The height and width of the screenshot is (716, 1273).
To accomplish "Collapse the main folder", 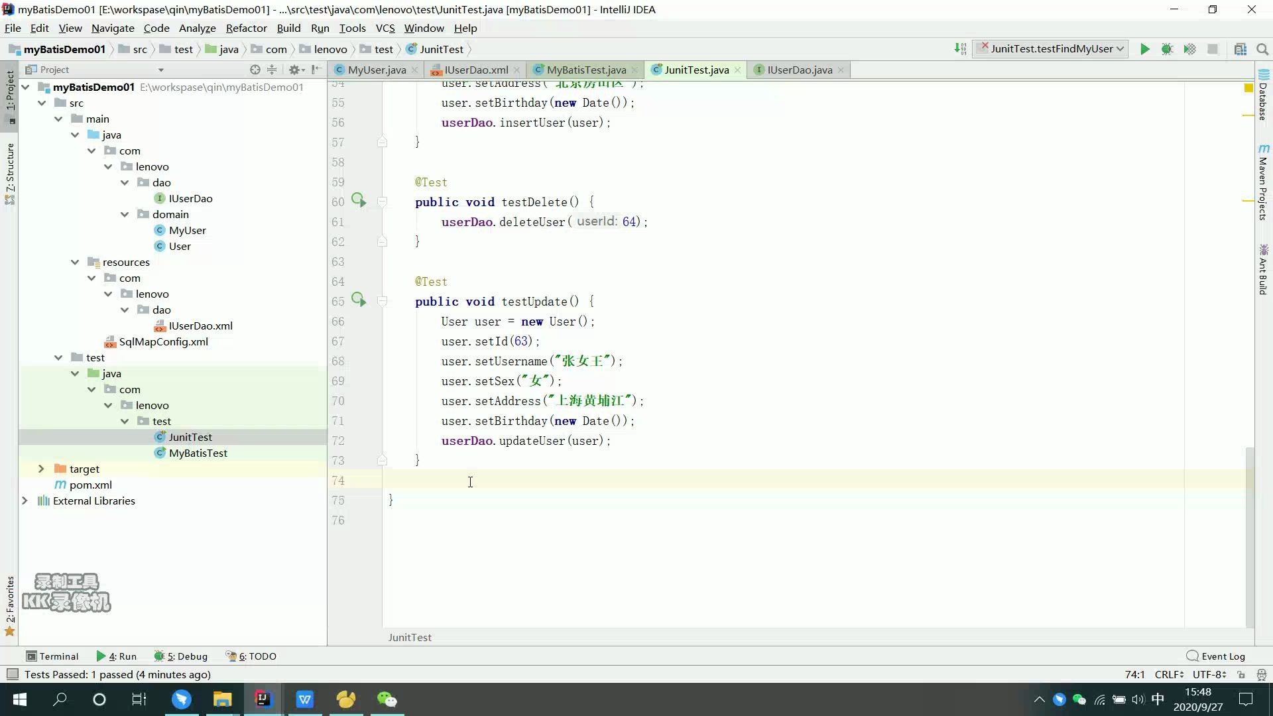I will tap(58, 119).
